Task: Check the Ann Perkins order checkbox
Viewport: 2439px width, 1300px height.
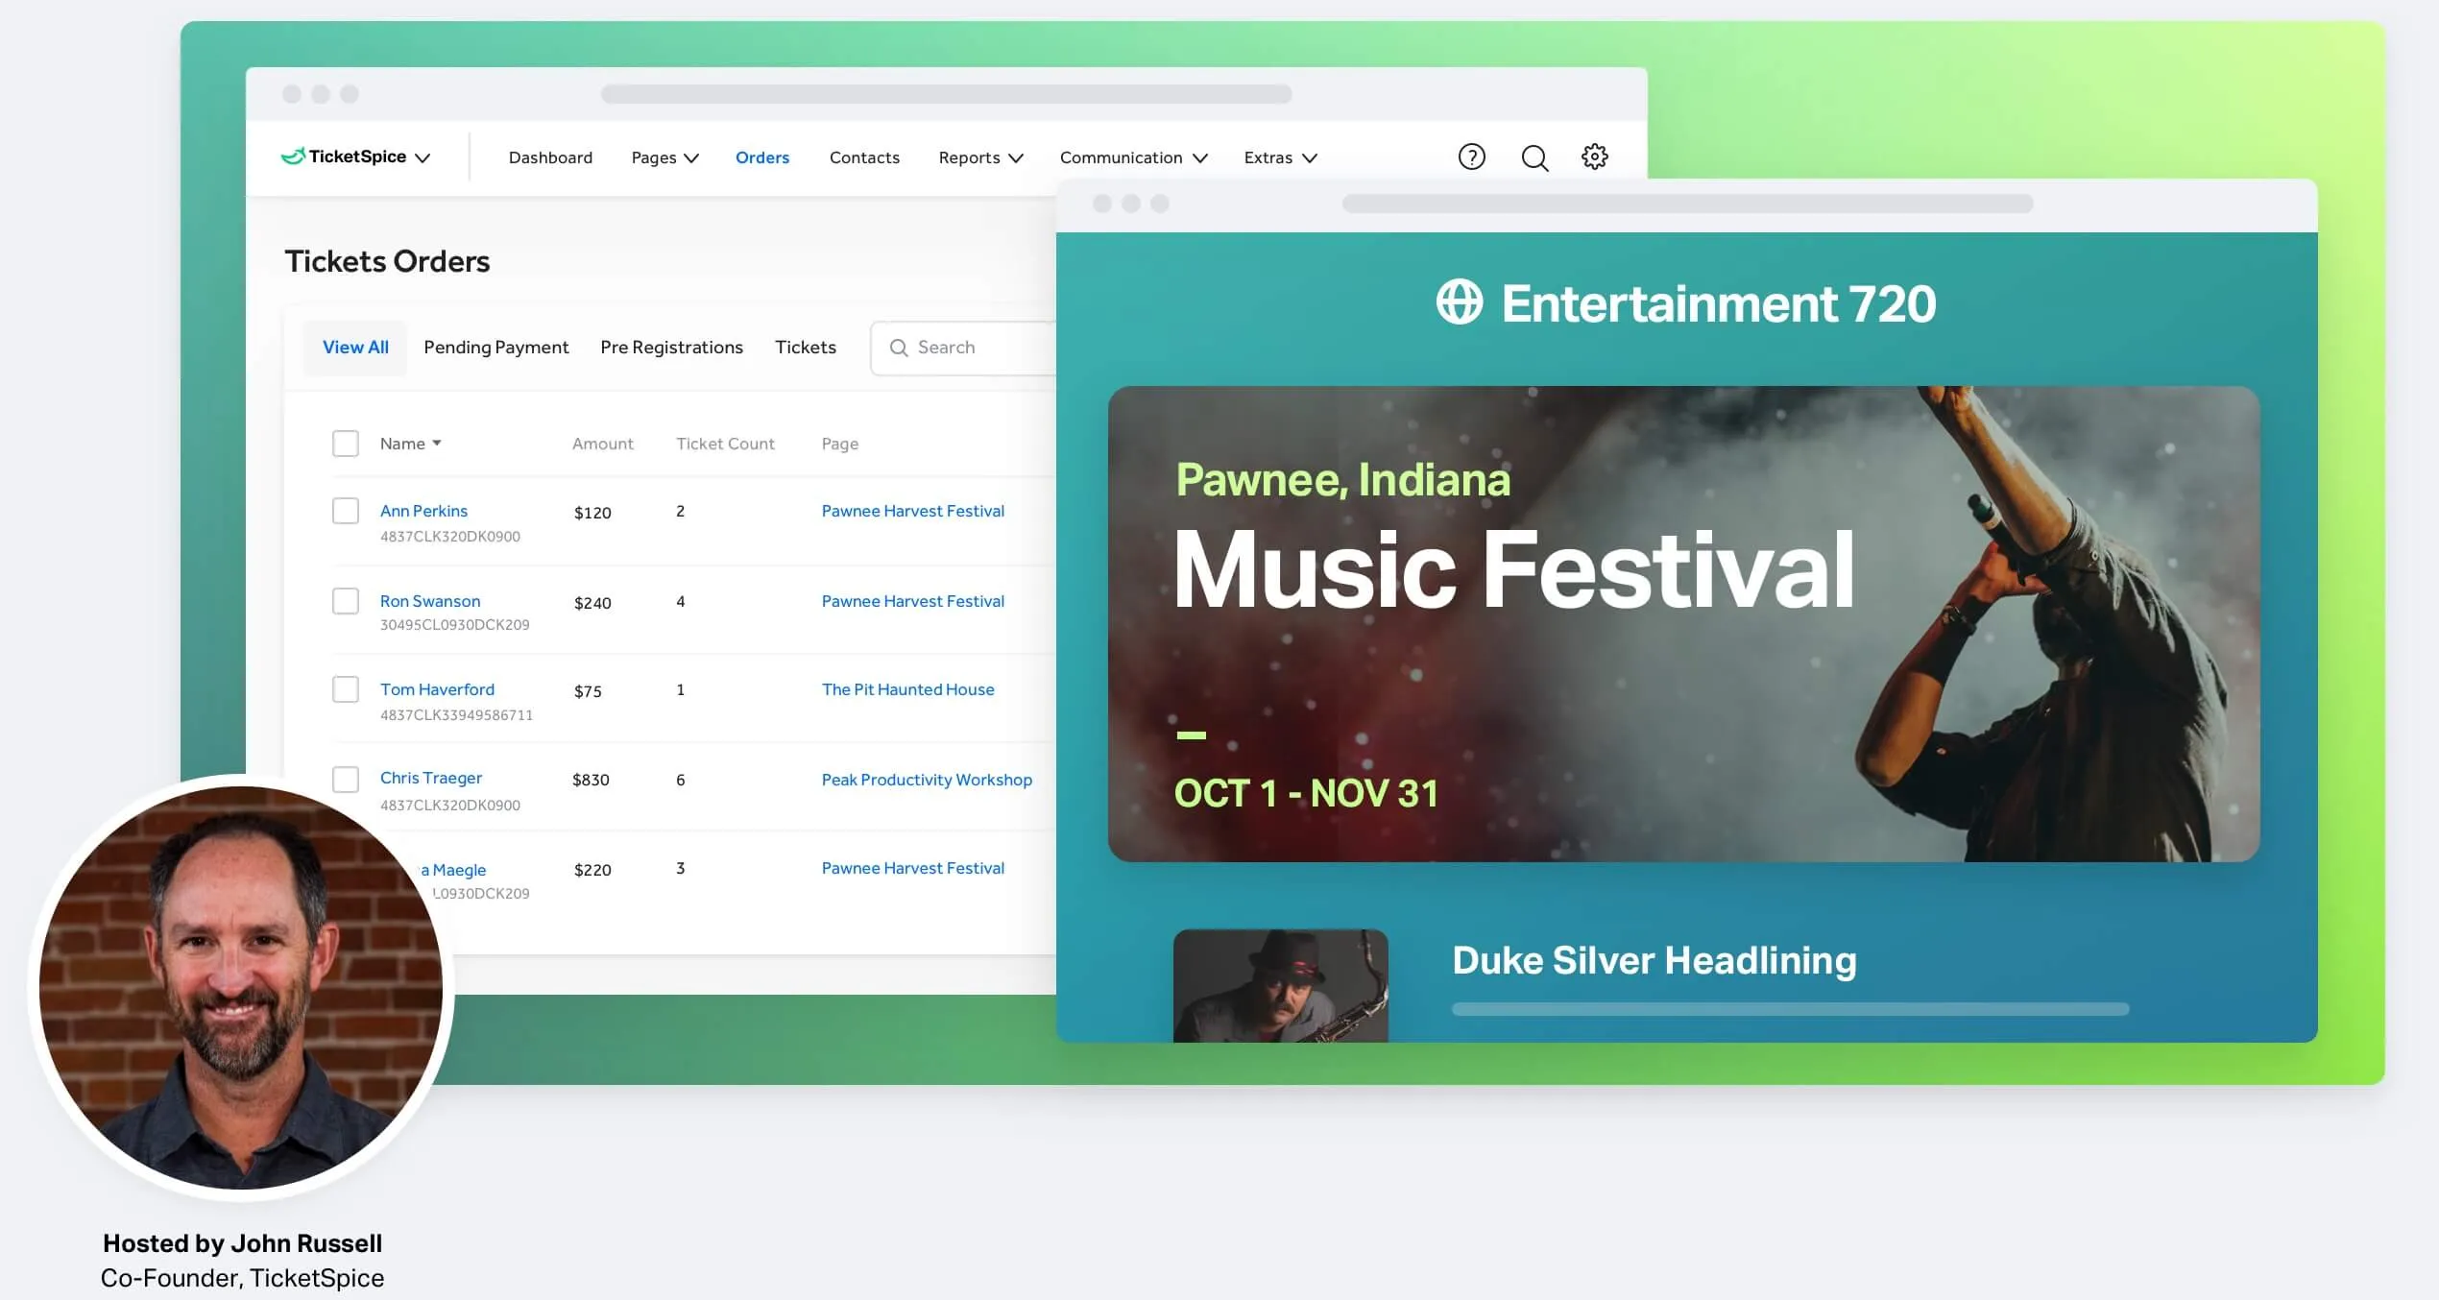Action: point(346,511)
